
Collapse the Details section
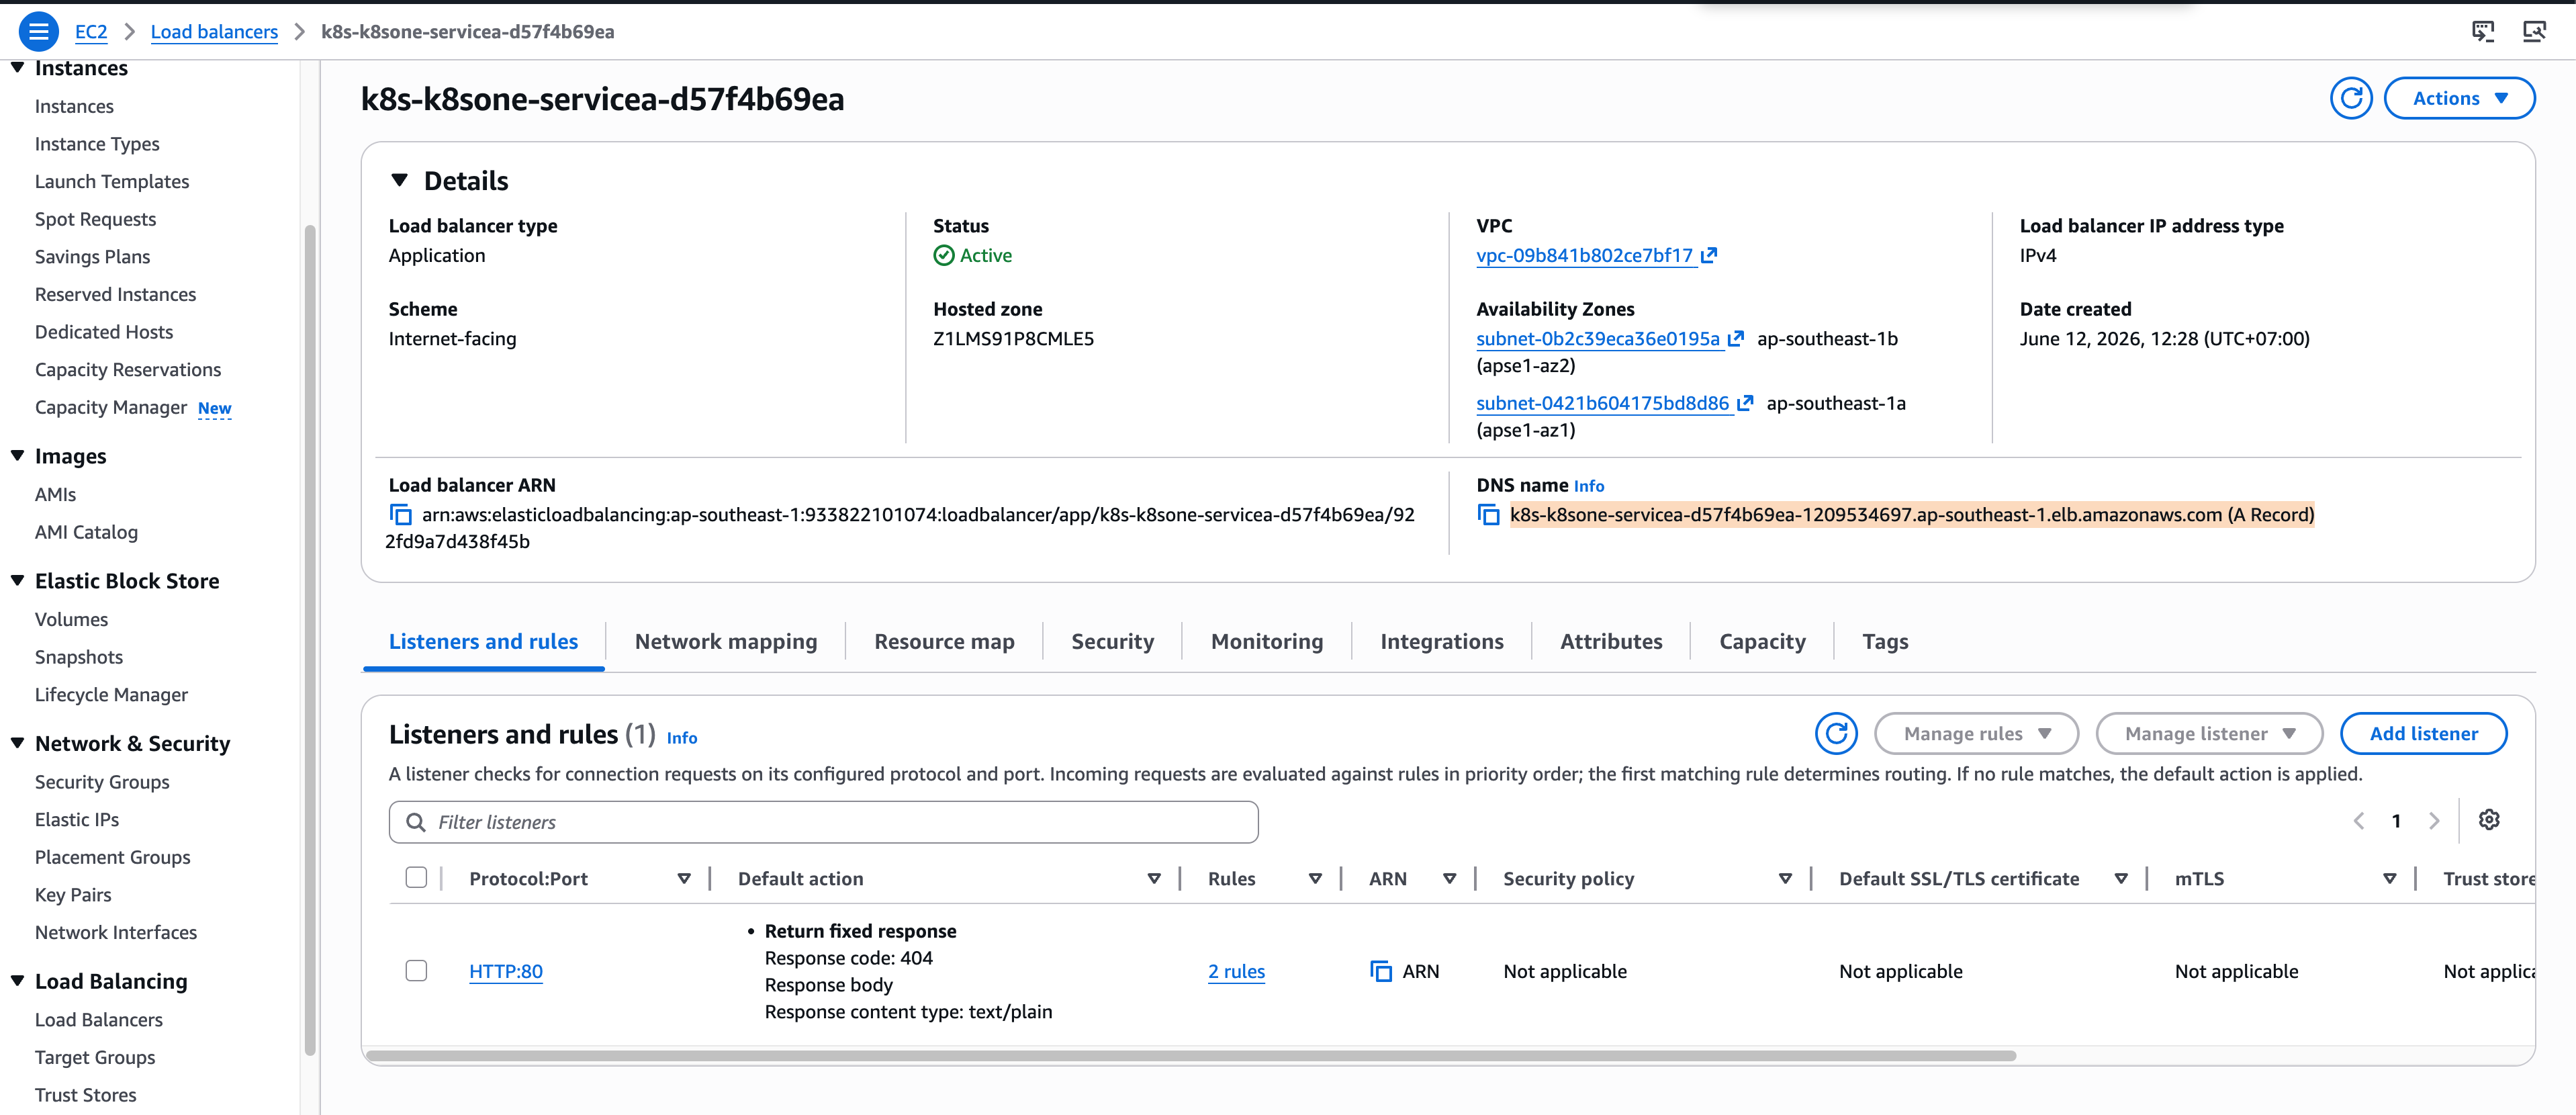coord(399,180)
